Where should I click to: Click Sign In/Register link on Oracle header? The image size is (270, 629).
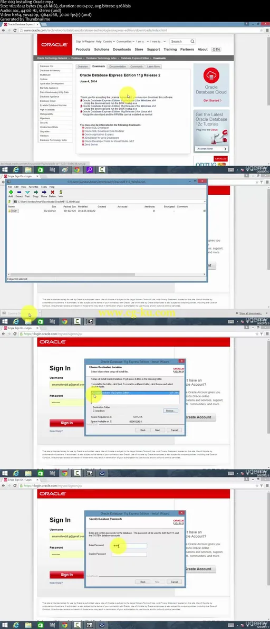85,41
